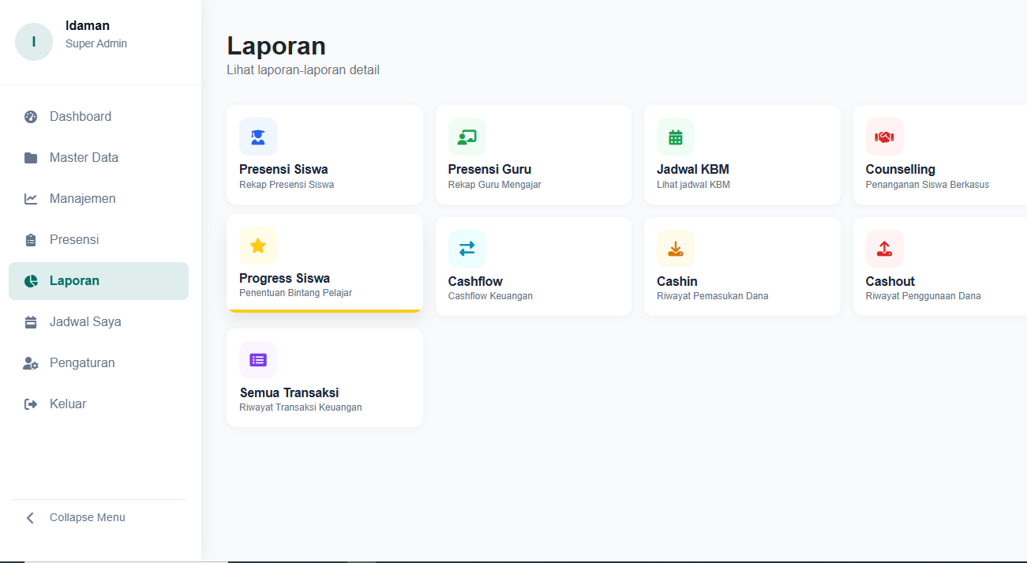This screenshot has width=1027, height=563.
Task: Click the Progress Siswa star icon
Action: pyautogui.click(x=258, y=246)
